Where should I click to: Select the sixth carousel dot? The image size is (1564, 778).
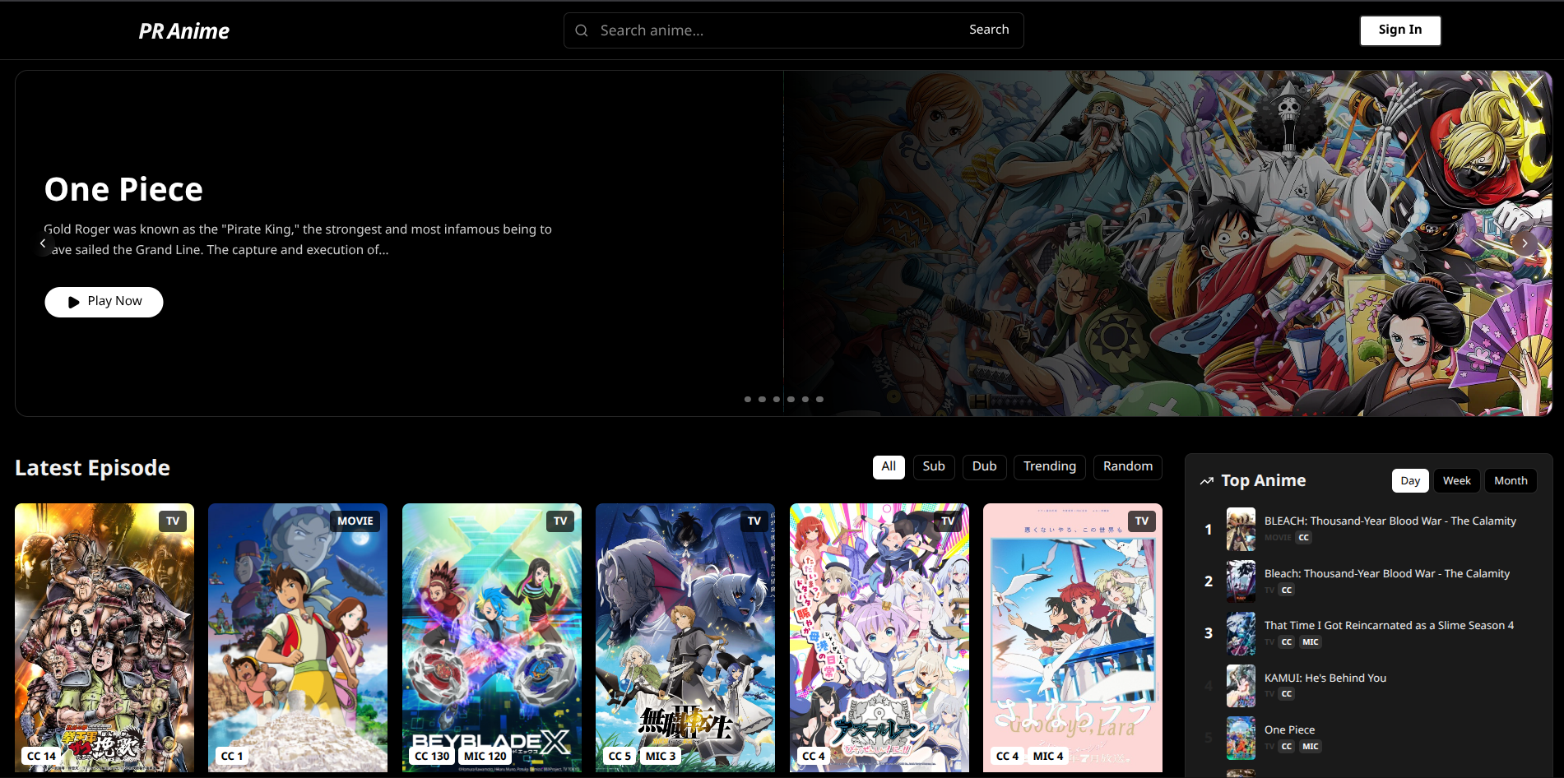pyautogui.click(x=819, y=399)
